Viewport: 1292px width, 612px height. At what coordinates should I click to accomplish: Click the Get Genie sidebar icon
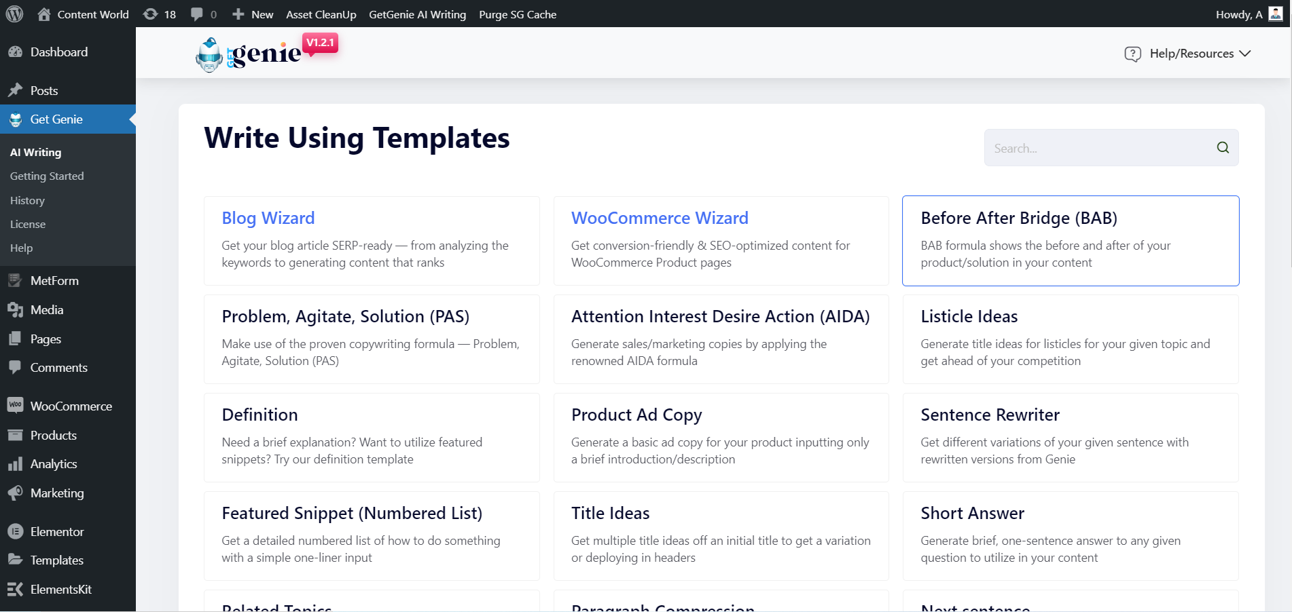[16, 119]
